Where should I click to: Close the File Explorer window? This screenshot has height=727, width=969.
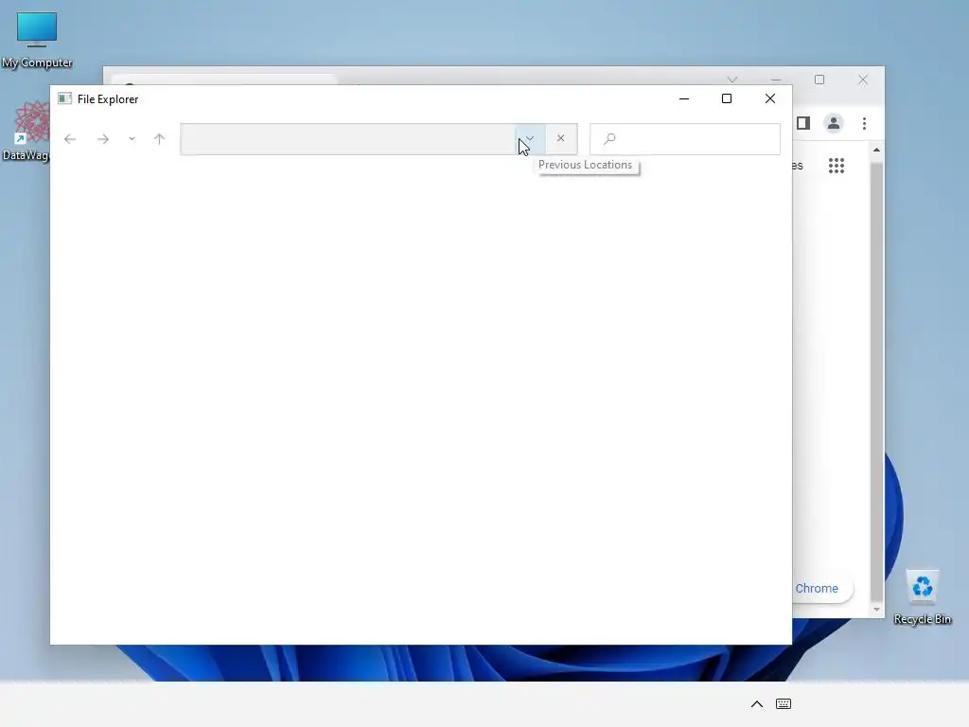pos(770,98)
